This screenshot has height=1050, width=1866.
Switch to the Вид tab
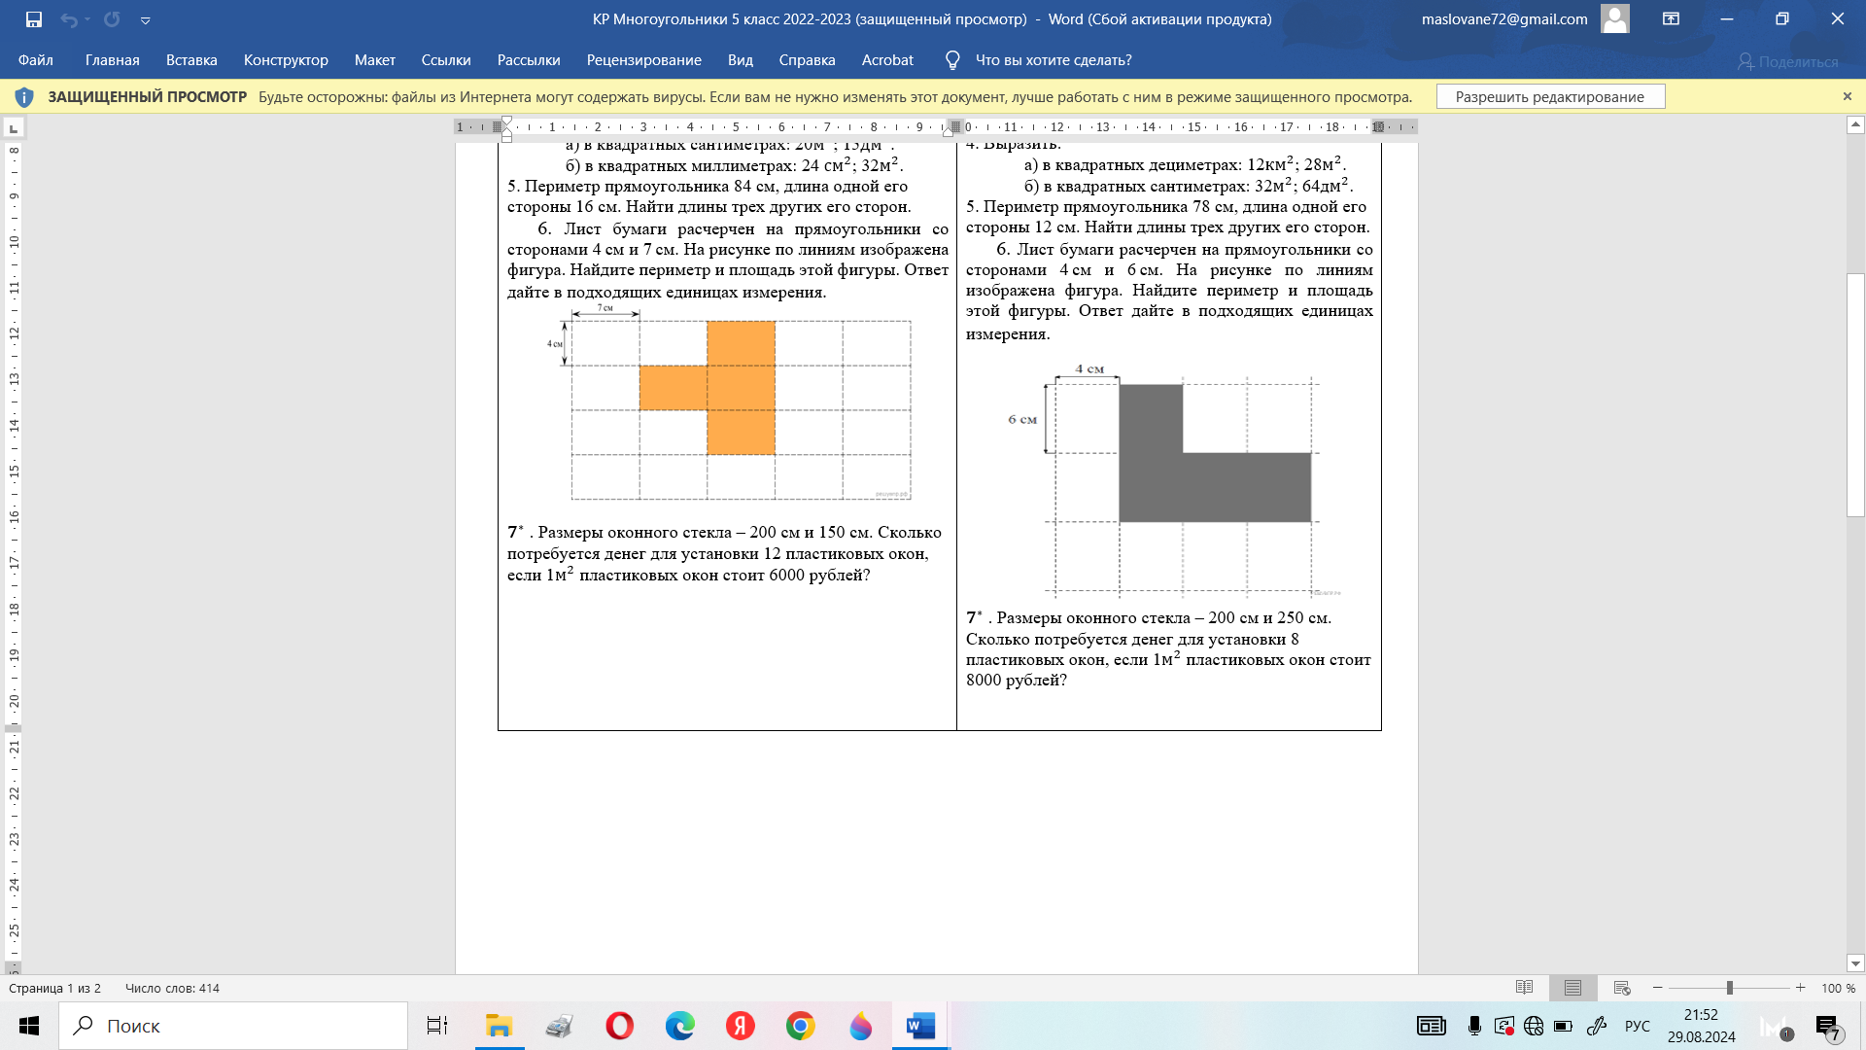741,60
